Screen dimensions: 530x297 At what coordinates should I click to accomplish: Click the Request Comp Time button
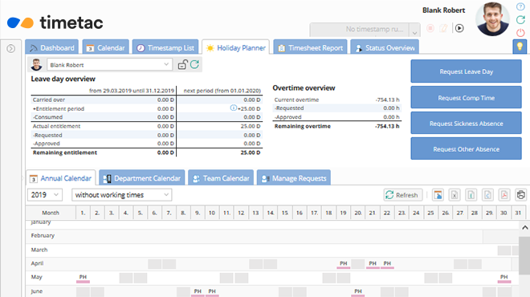point(466,97)
